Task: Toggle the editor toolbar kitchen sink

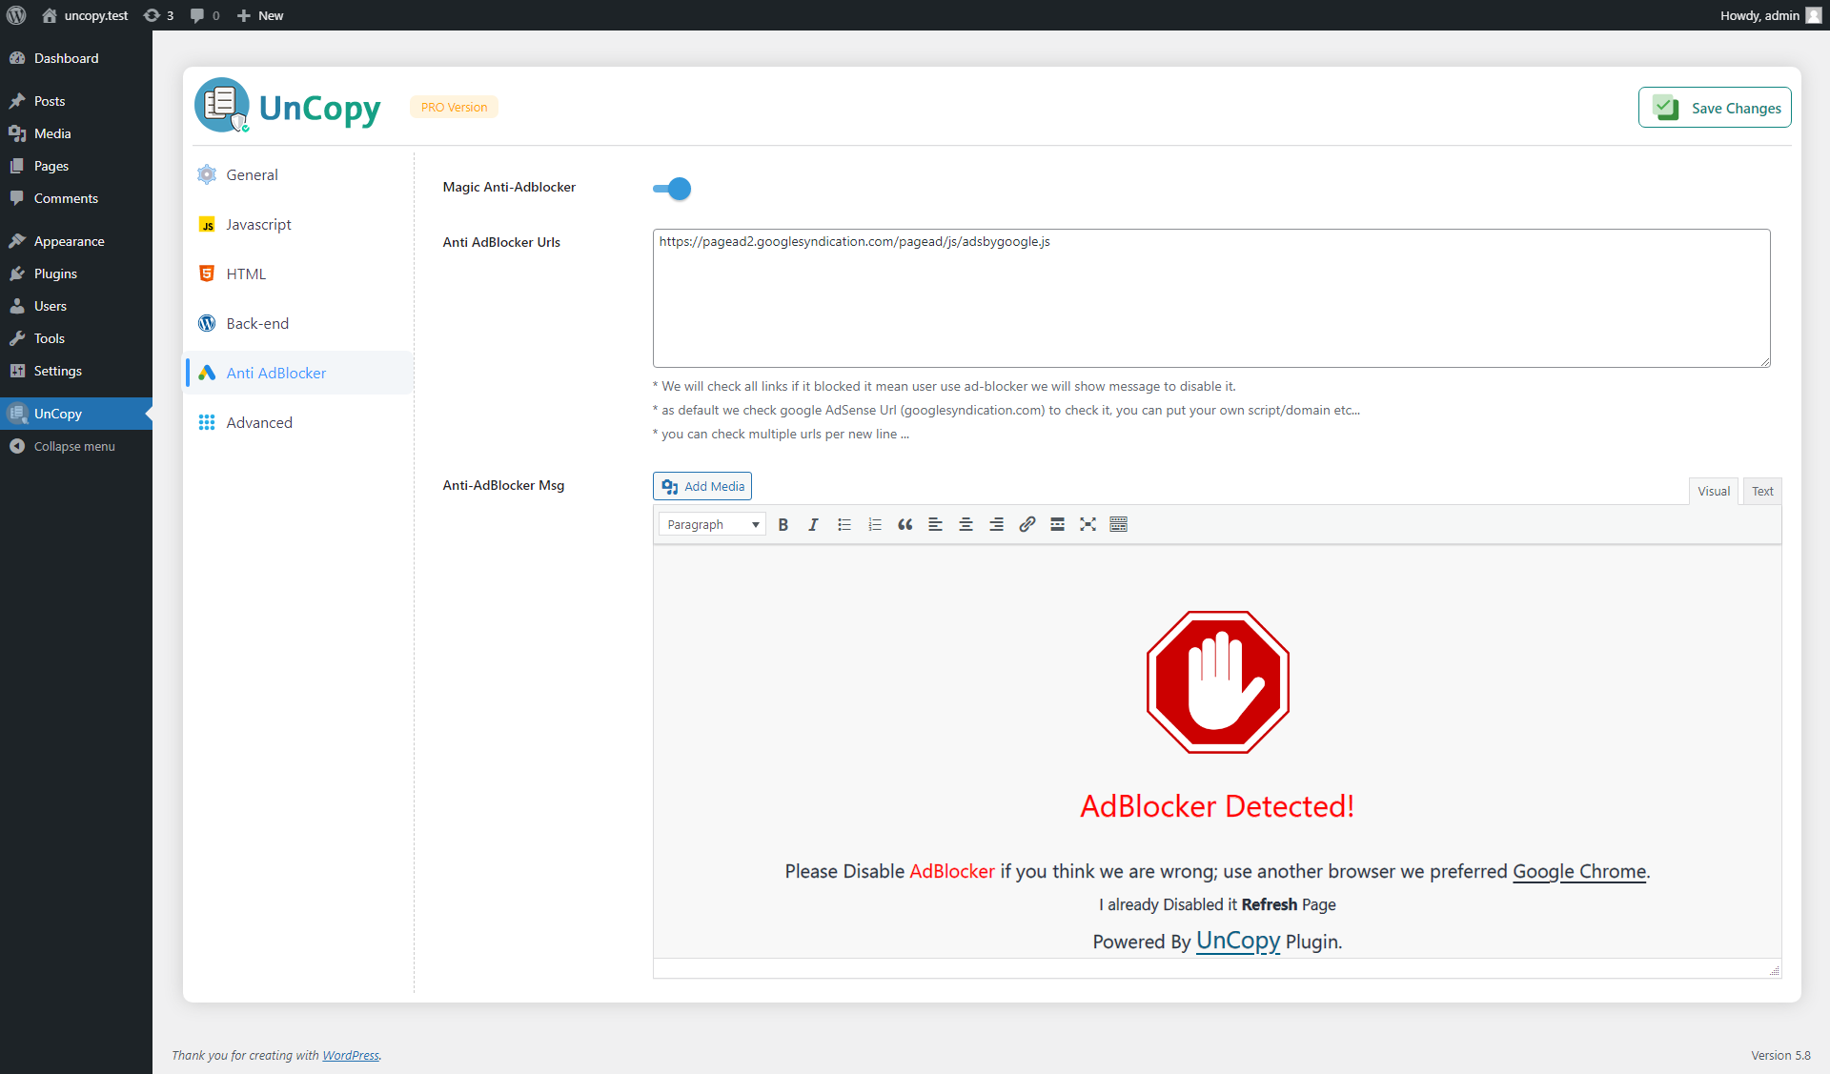Action: coord(1118,524)
